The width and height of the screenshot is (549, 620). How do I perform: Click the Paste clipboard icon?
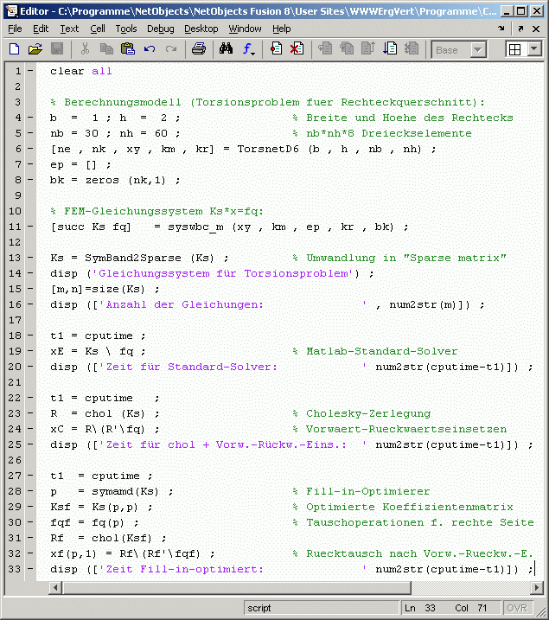[128, 49]
